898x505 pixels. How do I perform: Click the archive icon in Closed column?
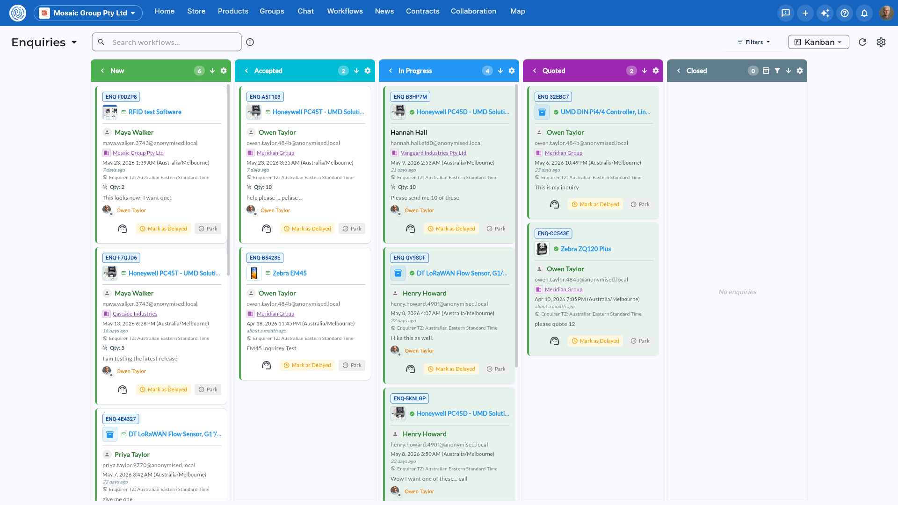tap(766, 71)
